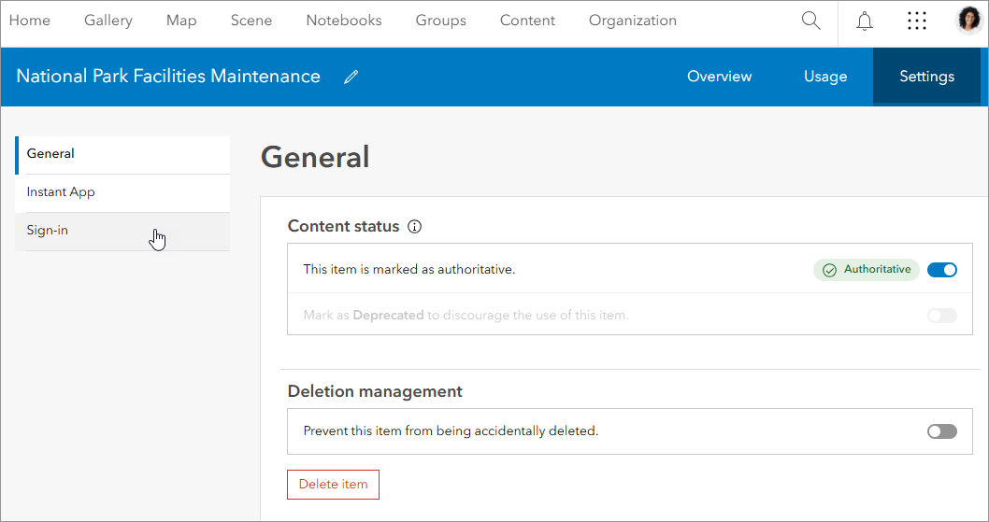Click the Content status info icon
This screenshot has width=989, height=522.
click(x=415, y=227)
